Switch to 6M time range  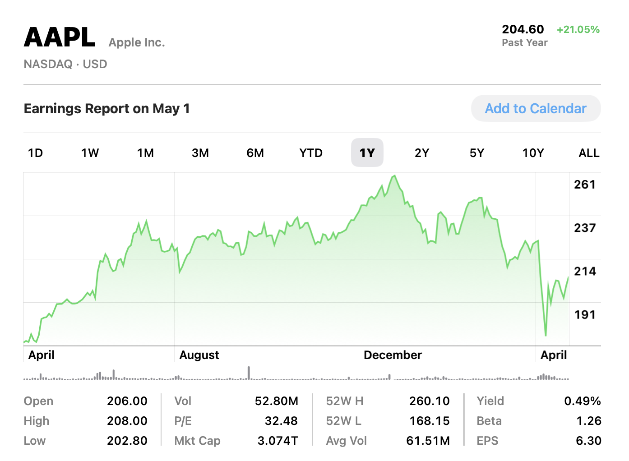255,153
